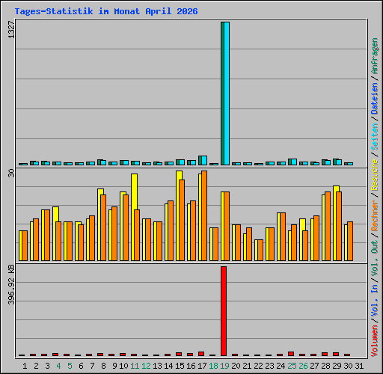
Task: Click the cyan pages bar for day 17
Action: pos(204,160)
